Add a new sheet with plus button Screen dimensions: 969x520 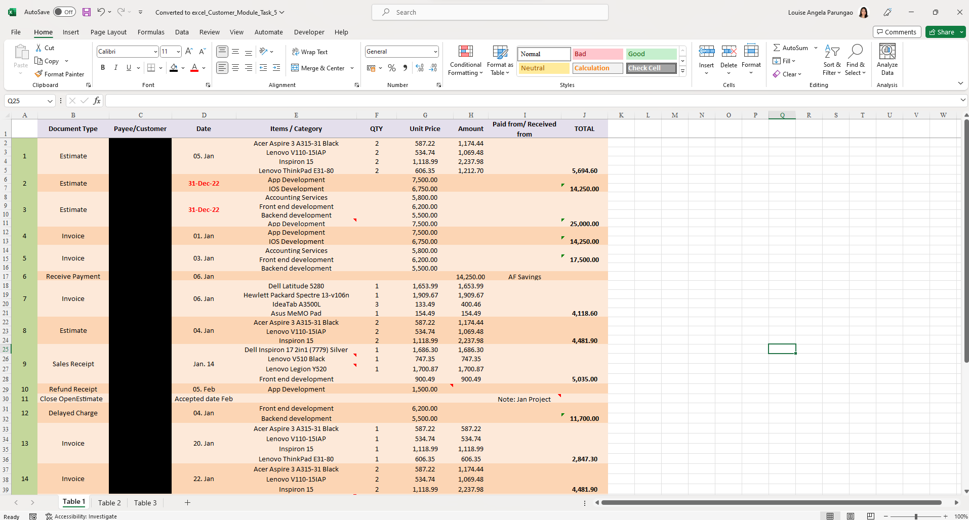point(187,502)
